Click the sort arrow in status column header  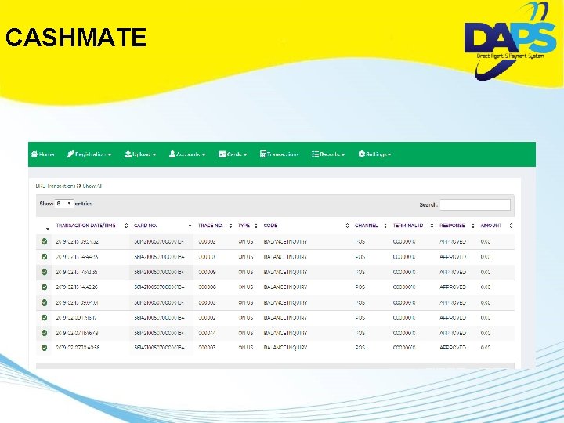(48, 229)
